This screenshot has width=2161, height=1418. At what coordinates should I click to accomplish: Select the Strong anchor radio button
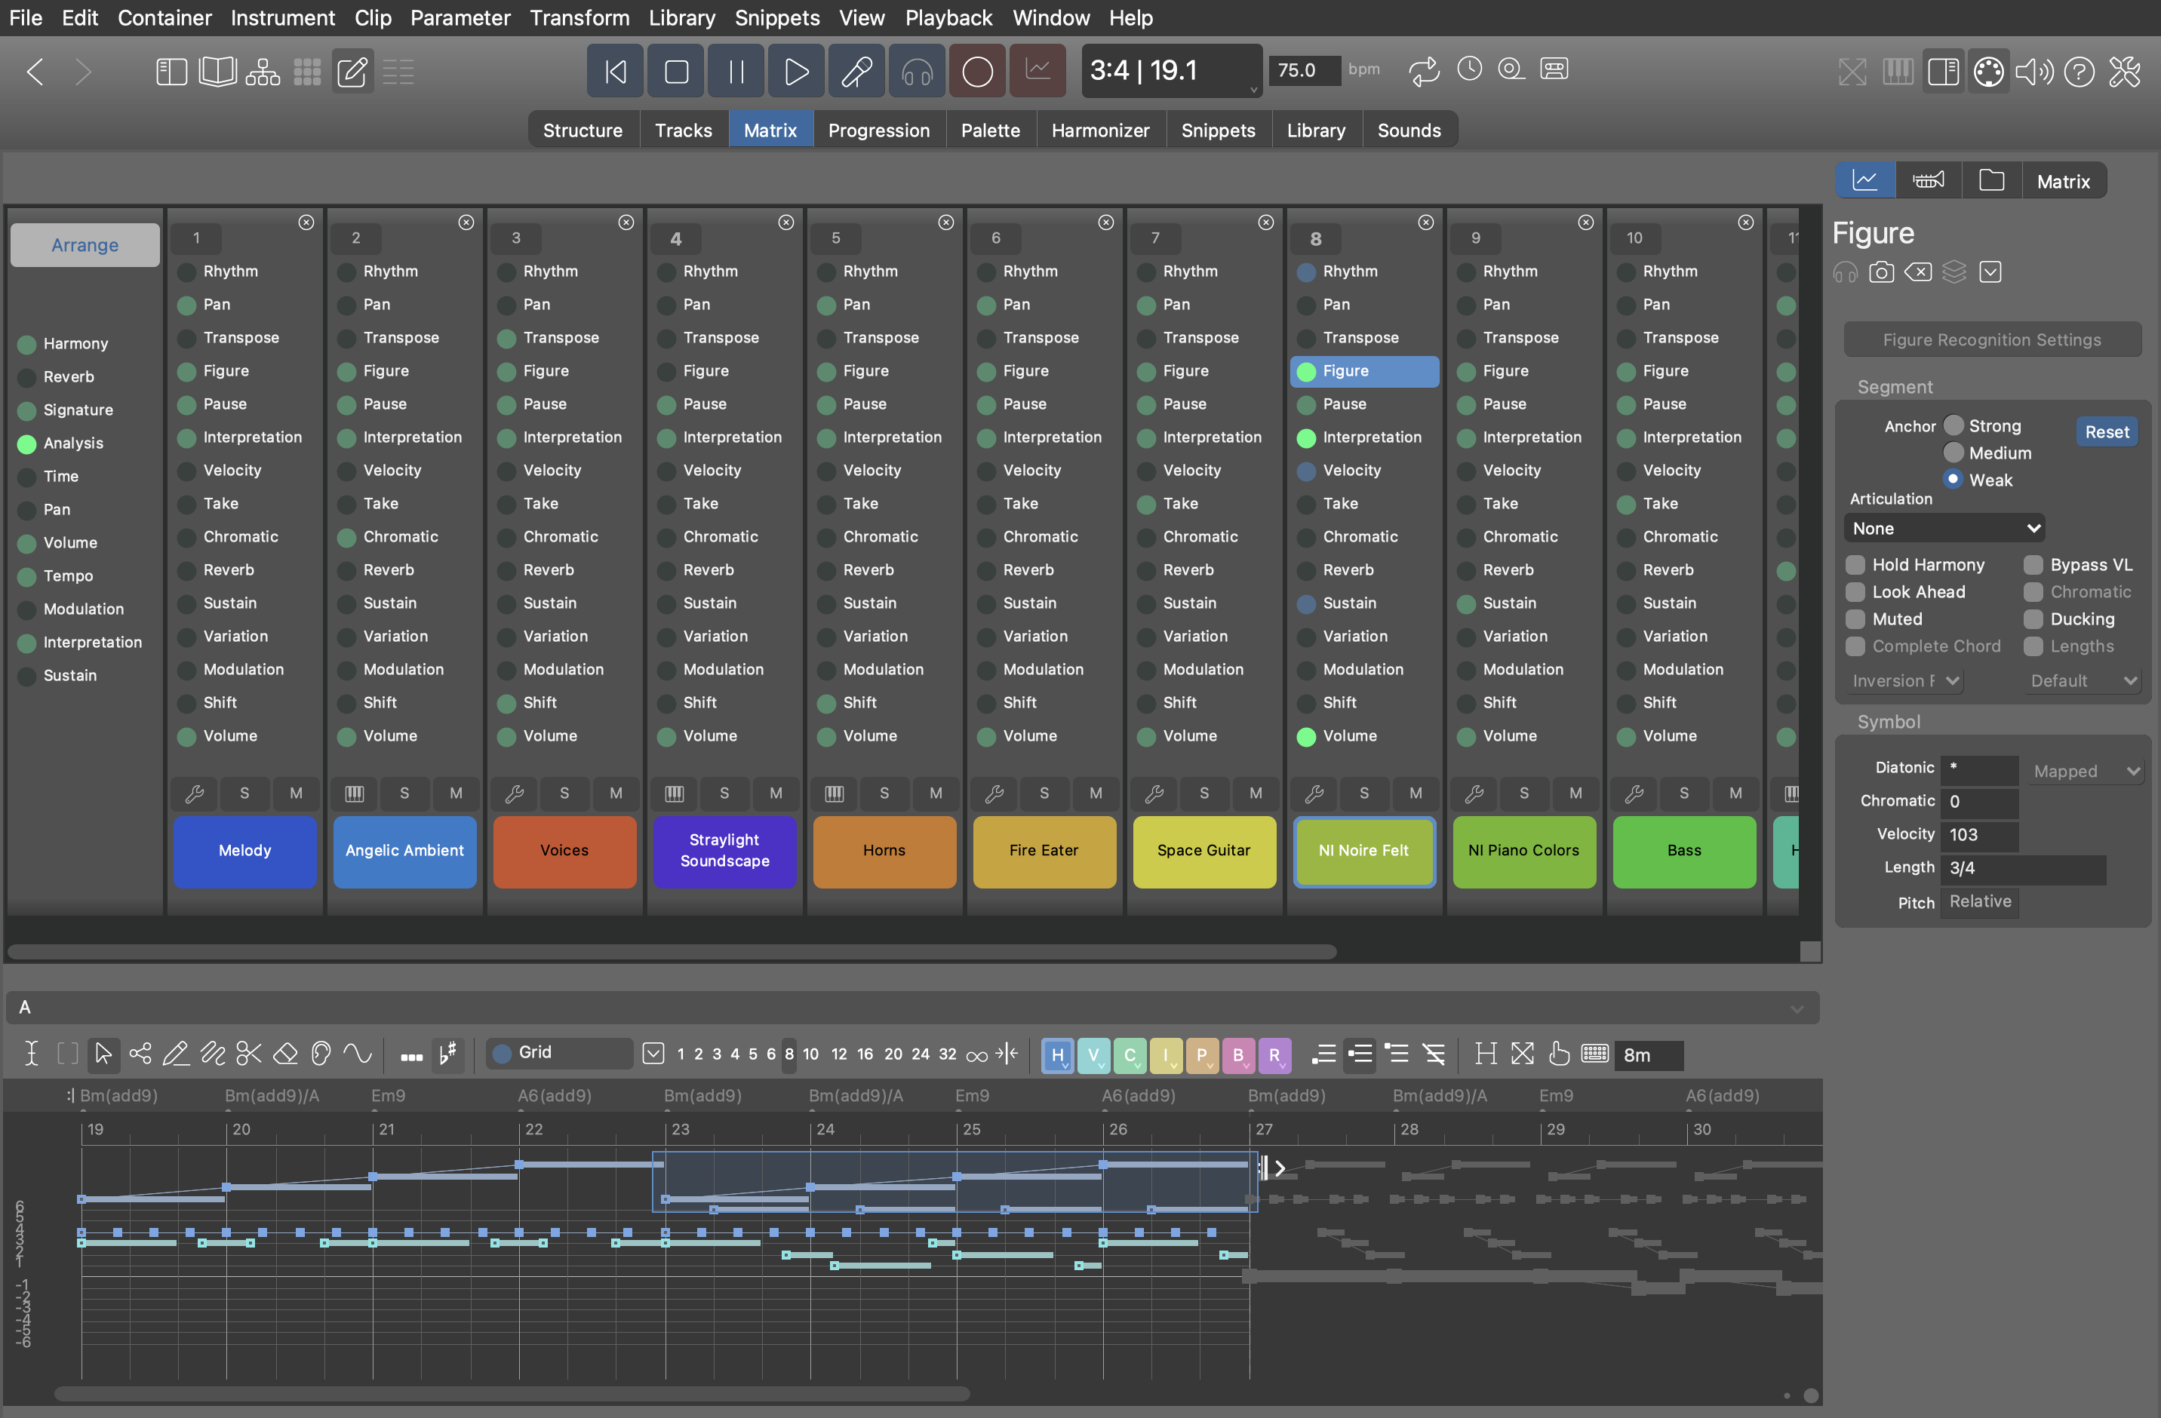[1954, 425]
